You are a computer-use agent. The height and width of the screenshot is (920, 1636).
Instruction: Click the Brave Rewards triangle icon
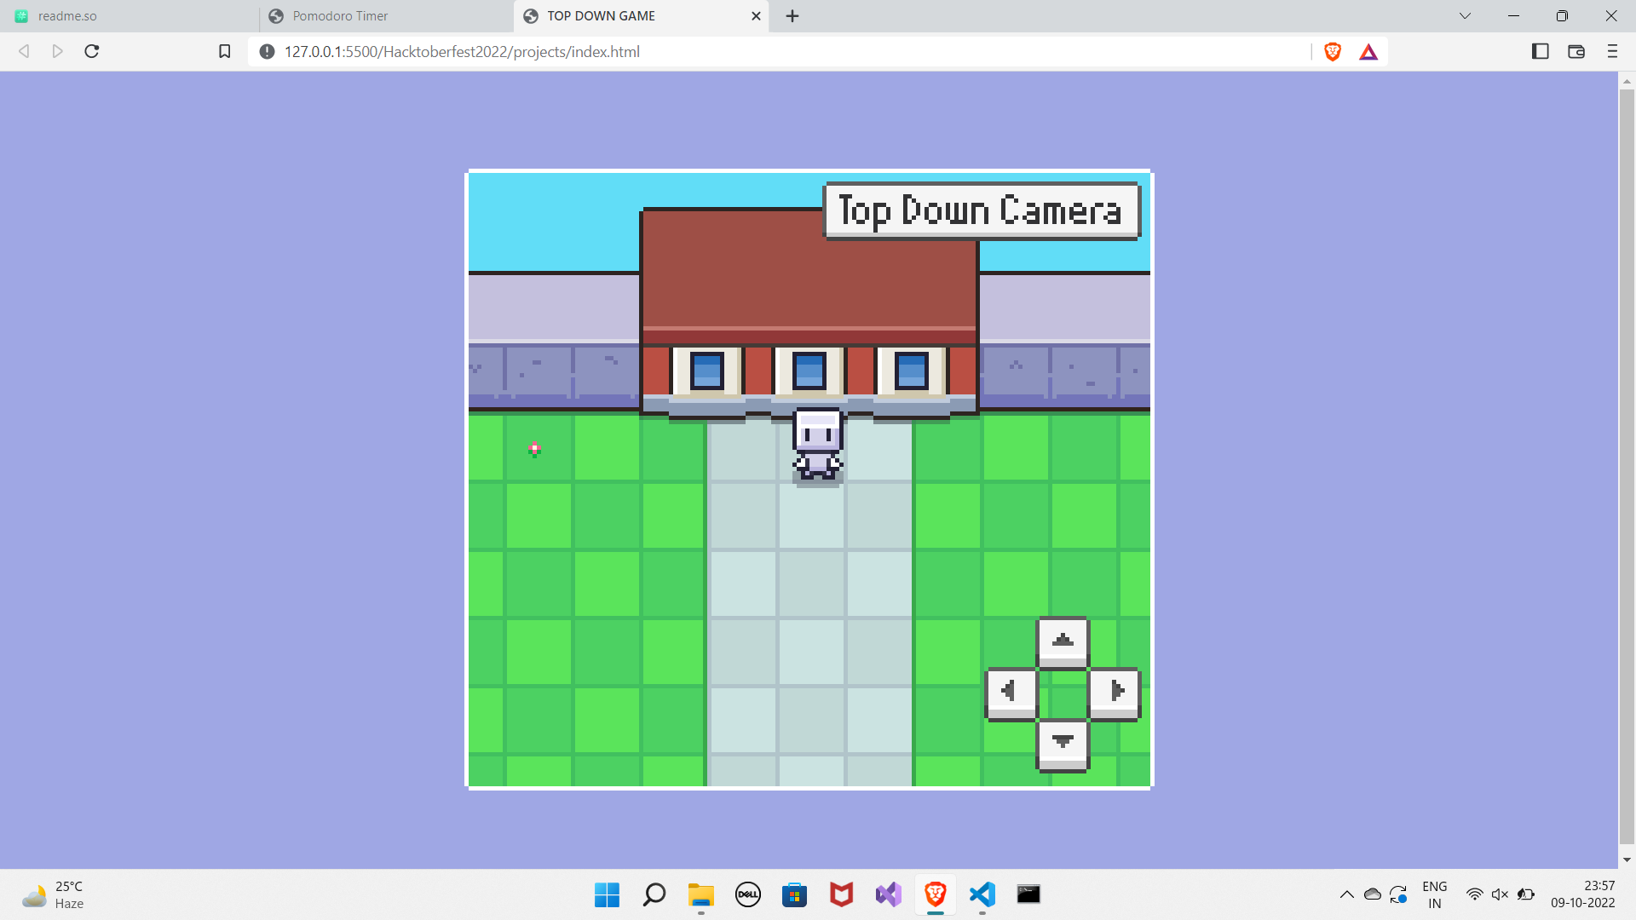click(1368, 52)
